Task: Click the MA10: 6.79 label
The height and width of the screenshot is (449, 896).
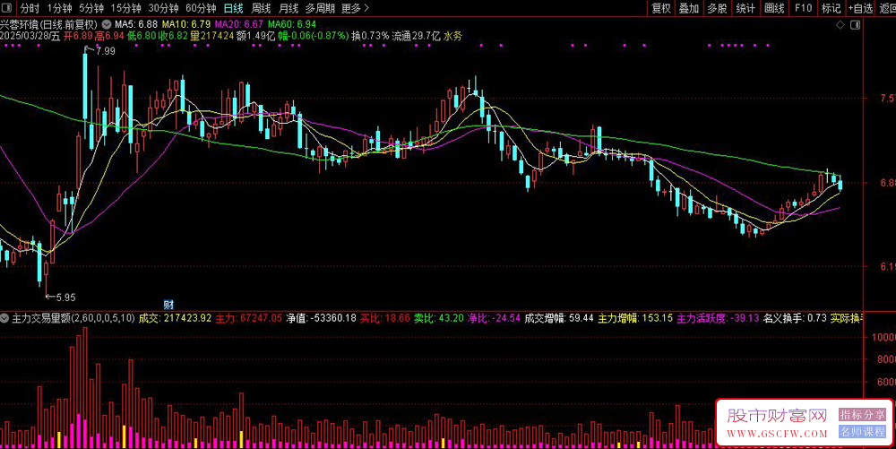Action: coord(186,24)
